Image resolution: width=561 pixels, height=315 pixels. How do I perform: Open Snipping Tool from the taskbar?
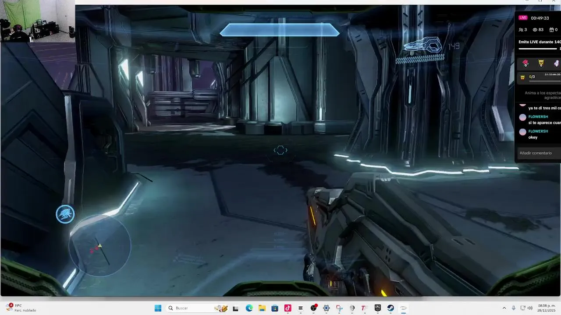click(339, 308)
